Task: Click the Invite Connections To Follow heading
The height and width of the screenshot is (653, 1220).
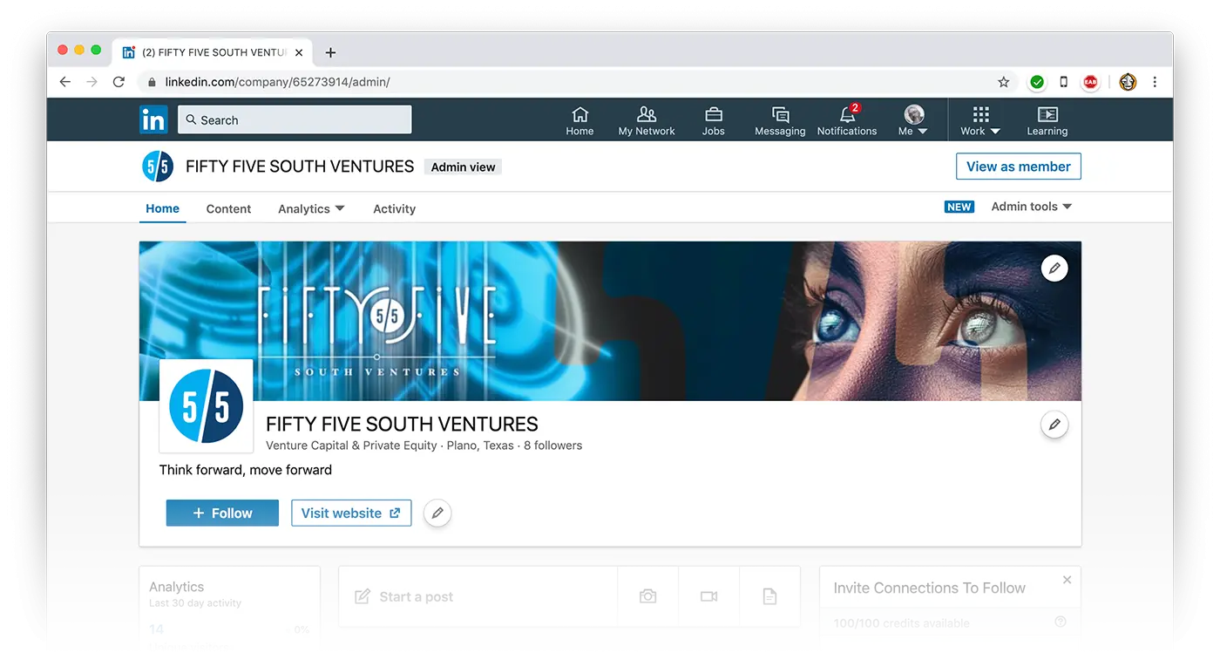Action: (x=929, y=588)
